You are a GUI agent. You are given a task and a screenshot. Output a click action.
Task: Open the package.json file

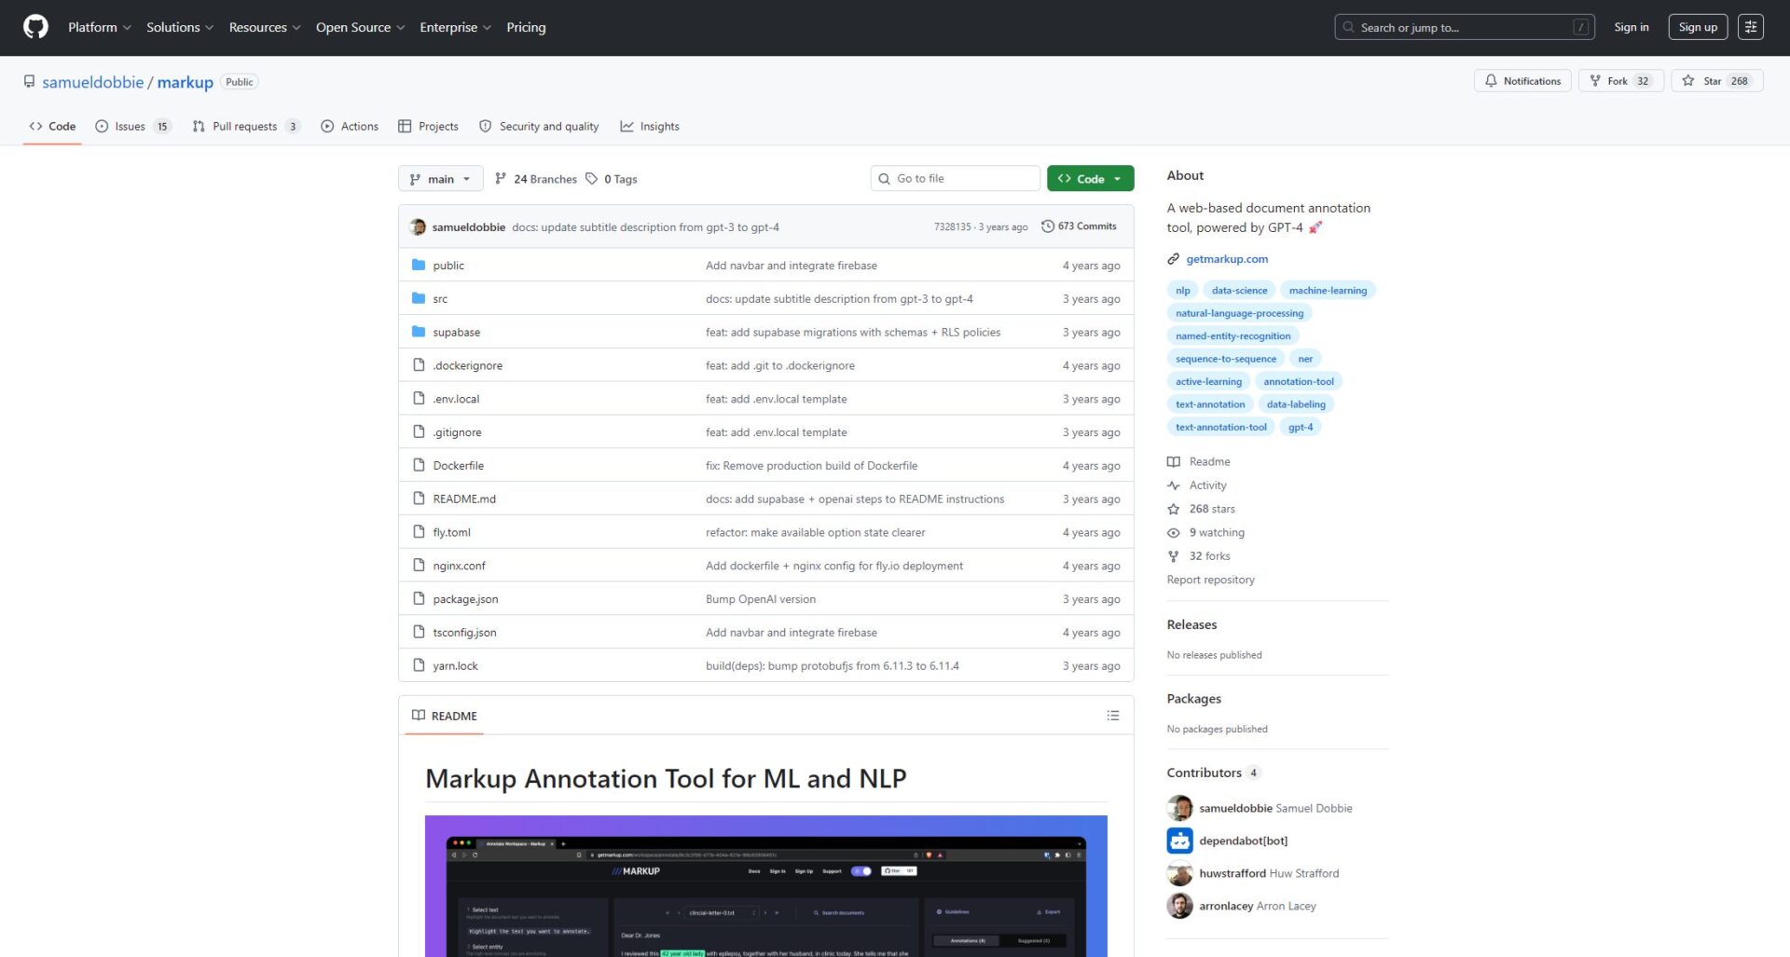click(465, 599)
